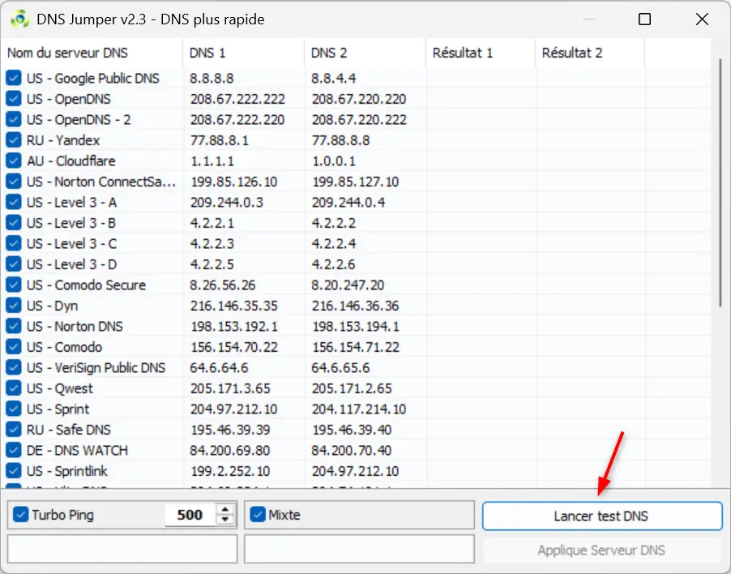Click the DNS 2 address 8.8.4.4
The height and width of the screenshot is (574, 731).
click(333, 78)
